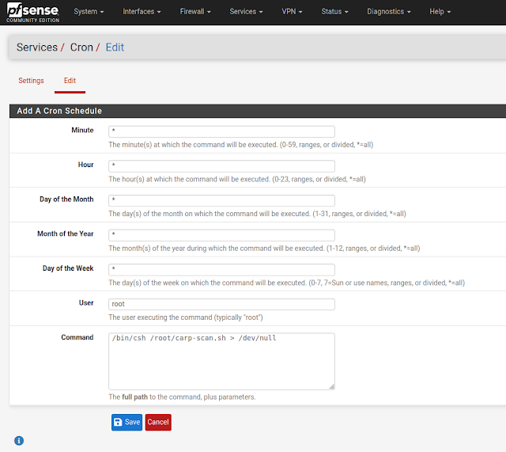Expand the VPN menu
This screenshot has width=506, height=452.
click(x=291, y=12)
